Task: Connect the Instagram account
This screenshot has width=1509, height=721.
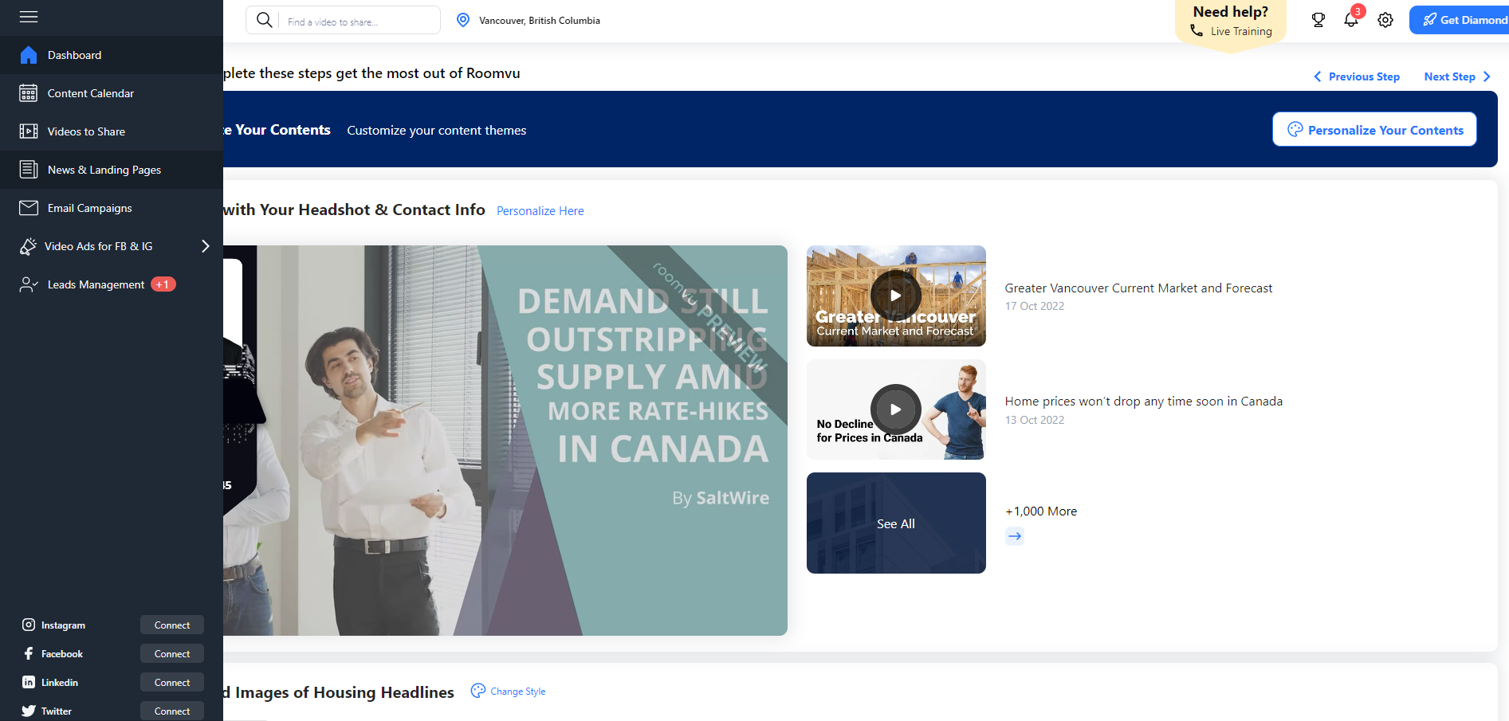Action: point(172,625)
